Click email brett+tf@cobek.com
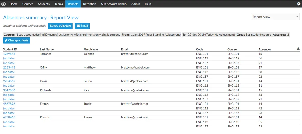 (x=134, y=104)
